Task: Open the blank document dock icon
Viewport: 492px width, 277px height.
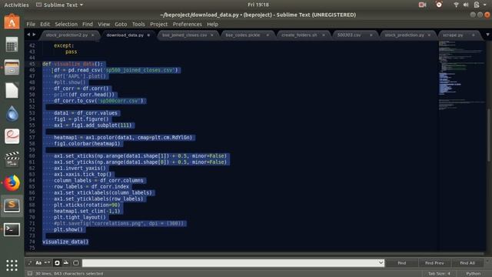Action: pos(12,91)
